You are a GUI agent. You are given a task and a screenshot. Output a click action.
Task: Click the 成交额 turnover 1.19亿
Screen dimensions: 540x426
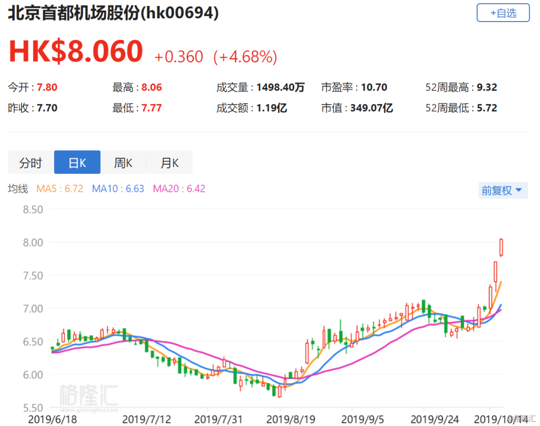click(272, 108)
